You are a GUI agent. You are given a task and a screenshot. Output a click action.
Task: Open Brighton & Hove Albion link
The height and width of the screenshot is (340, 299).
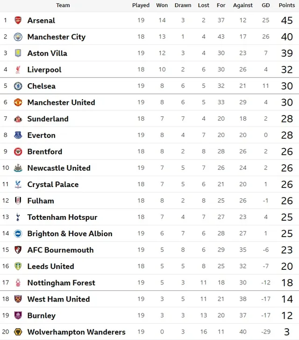70,233
